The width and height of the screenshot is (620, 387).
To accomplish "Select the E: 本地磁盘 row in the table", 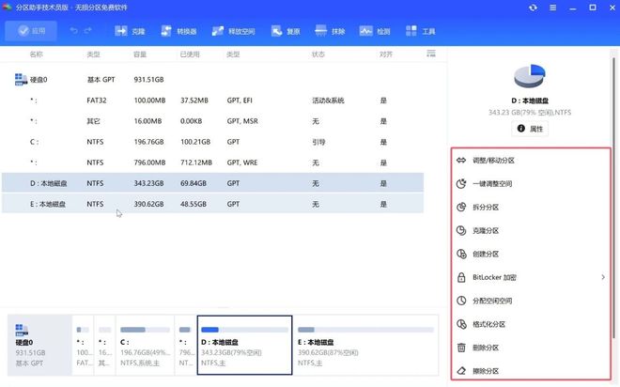I will coord(212,204).
